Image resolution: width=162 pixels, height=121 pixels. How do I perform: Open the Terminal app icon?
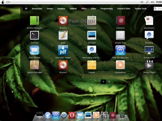coord(34,36)
